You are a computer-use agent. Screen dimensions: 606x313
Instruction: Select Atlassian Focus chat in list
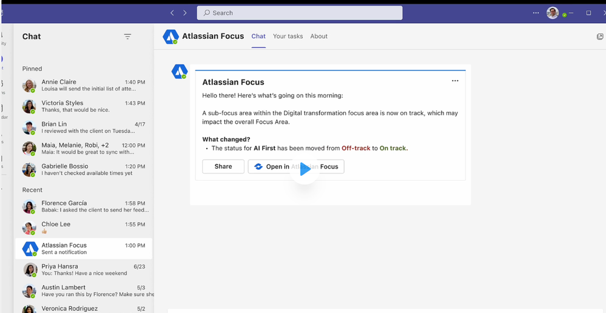(x=84, y=249)
